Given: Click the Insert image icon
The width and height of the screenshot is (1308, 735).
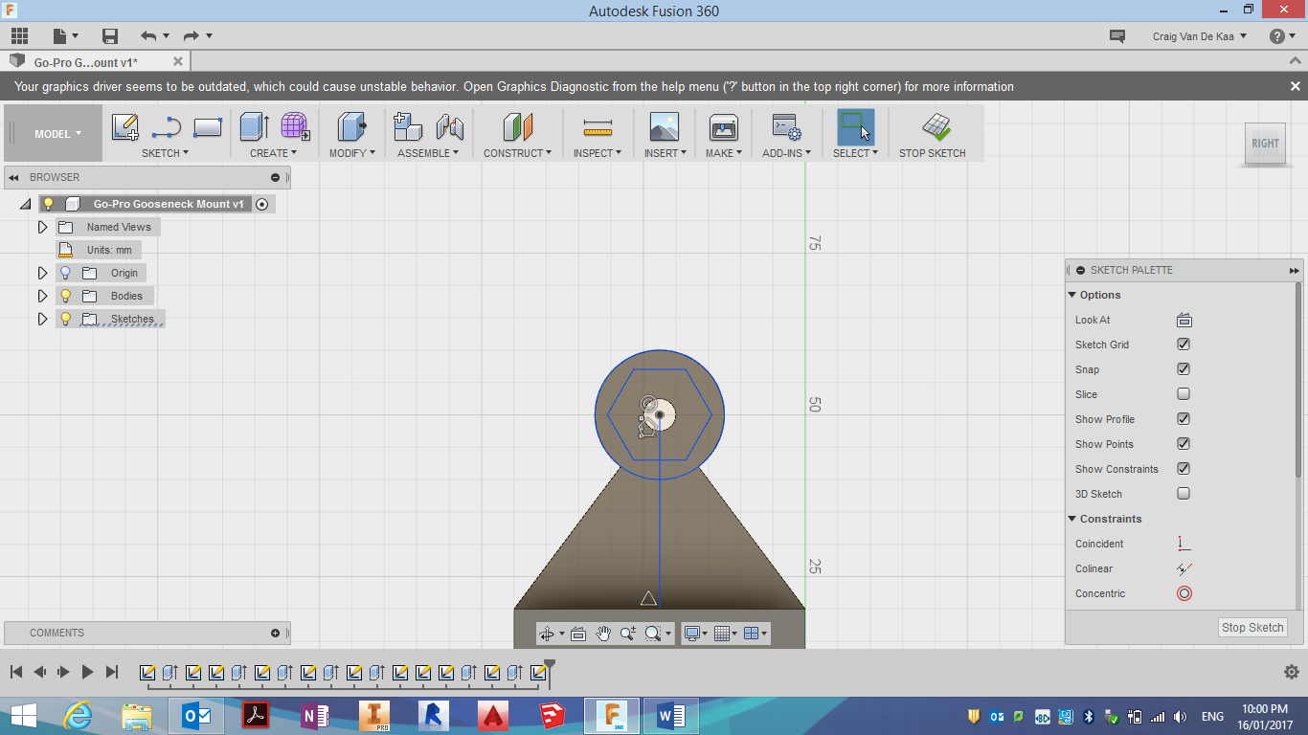Looking at the screenshot, I should click(664, 127).
